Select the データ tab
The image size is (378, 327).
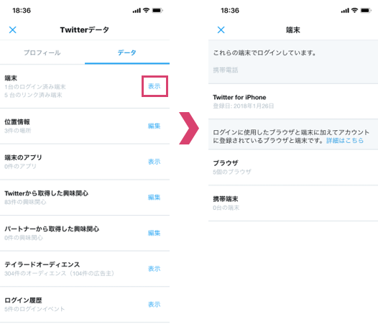coord(126,52)
